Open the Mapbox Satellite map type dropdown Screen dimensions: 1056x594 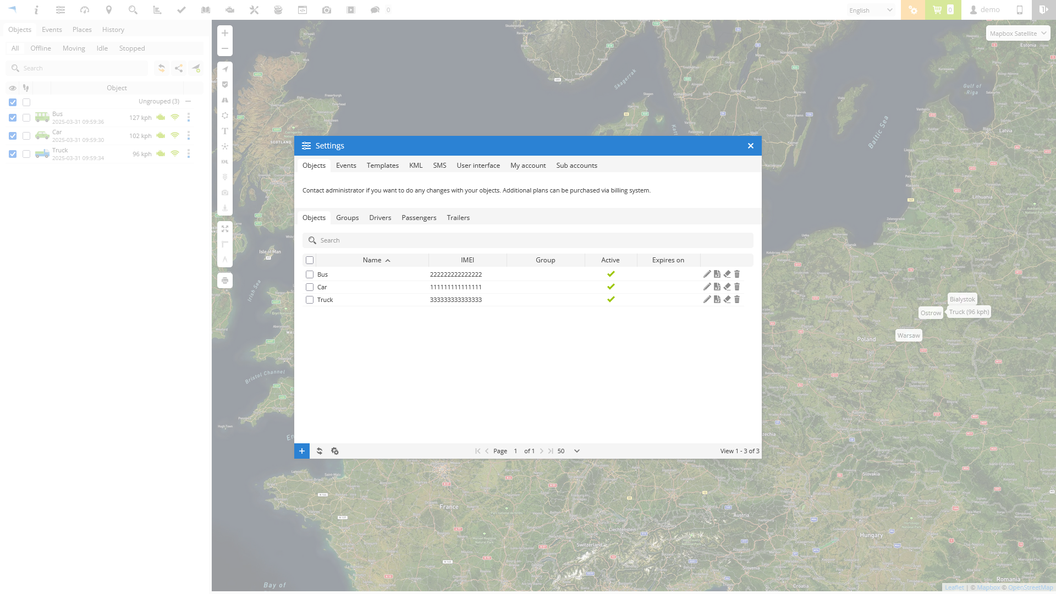coord(1018,34)
